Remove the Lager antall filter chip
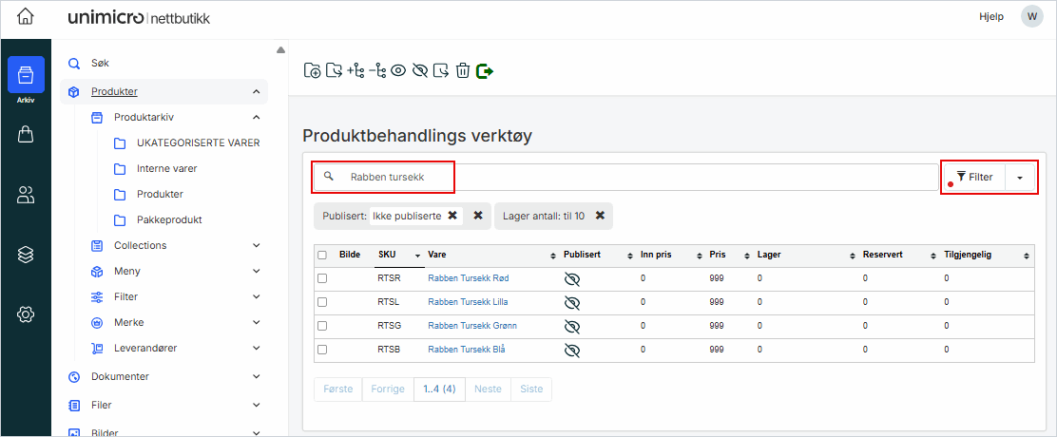The height and width of the screenshot is (437, 1057). click(x=600, y=216)
